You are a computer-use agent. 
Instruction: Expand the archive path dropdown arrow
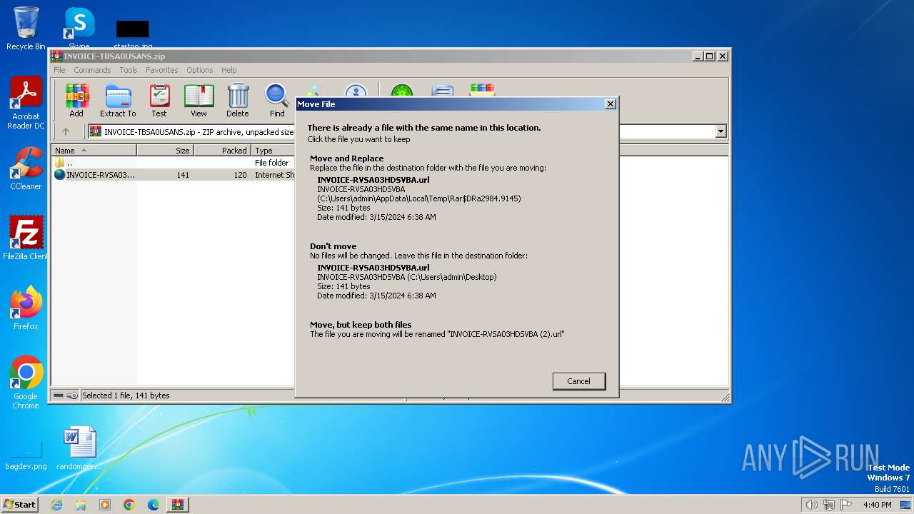[720, 131]
